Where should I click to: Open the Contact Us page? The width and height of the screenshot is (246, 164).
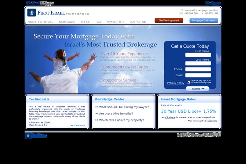[138, 22]
